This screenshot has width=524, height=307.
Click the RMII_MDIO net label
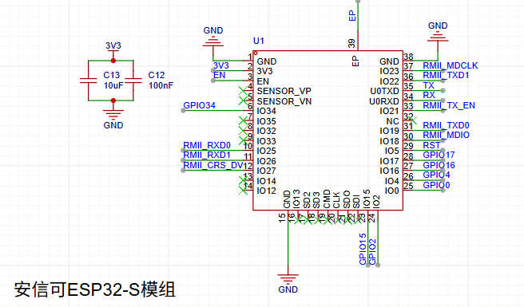tap(447, 135)
